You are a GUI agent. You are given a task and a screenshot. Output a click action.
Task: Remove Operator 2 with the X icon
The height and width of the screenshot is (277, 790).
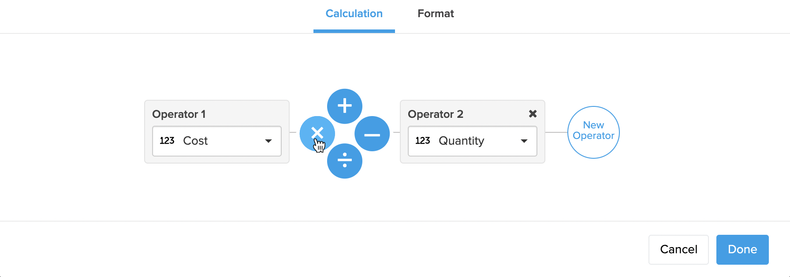coord(533,114)
